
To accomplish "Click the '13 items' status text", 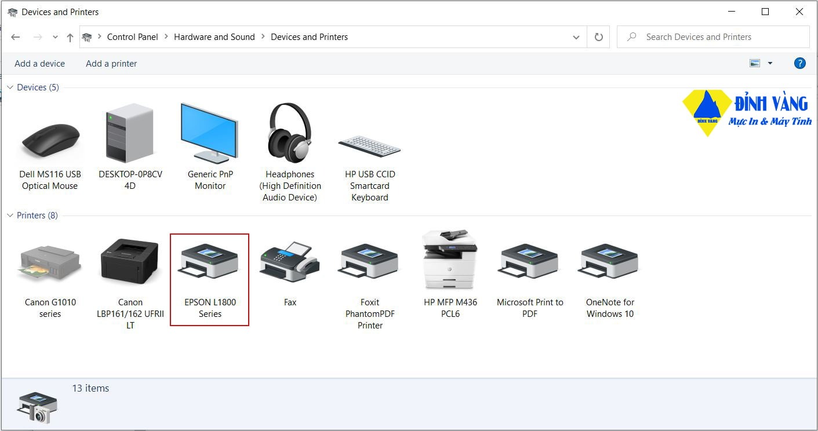I will [x=90, y=388].
